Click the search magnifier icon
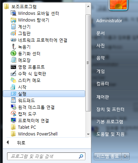 [x=81, y=156]
